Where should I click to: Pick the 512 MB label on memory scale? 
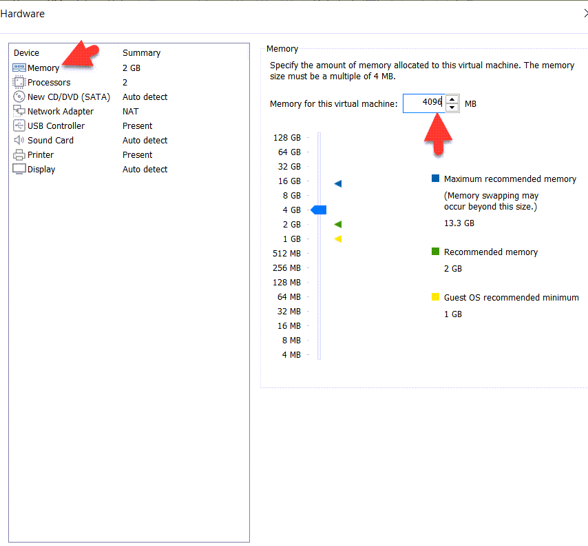click(x=286, y=253)
